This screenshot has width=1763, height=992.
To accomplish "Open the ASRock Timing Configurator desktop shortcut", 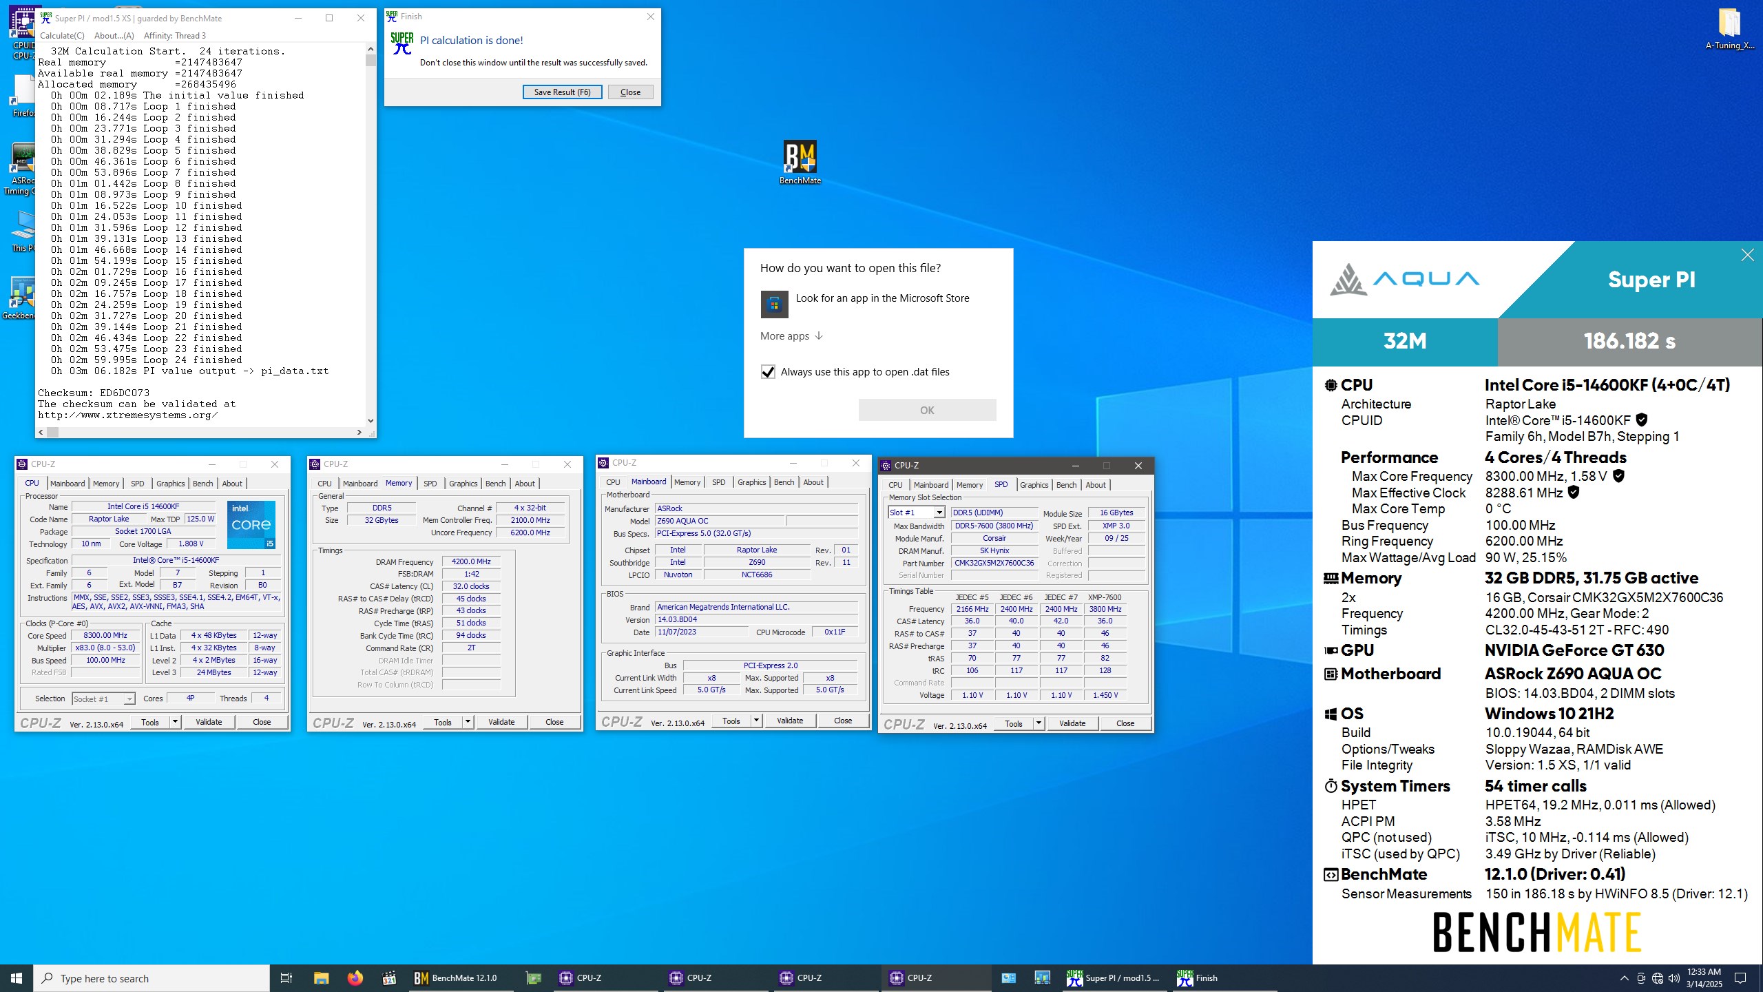I will tap(21, 169).
